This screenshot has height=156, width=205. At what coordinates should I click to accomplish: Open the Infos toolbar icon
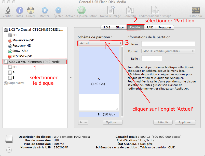click(20, 10)
